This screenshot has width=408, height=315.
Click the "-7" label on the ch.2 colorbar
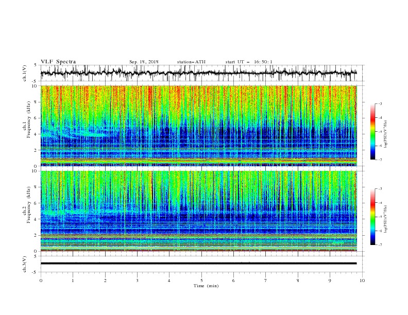[x=380, y=245]
